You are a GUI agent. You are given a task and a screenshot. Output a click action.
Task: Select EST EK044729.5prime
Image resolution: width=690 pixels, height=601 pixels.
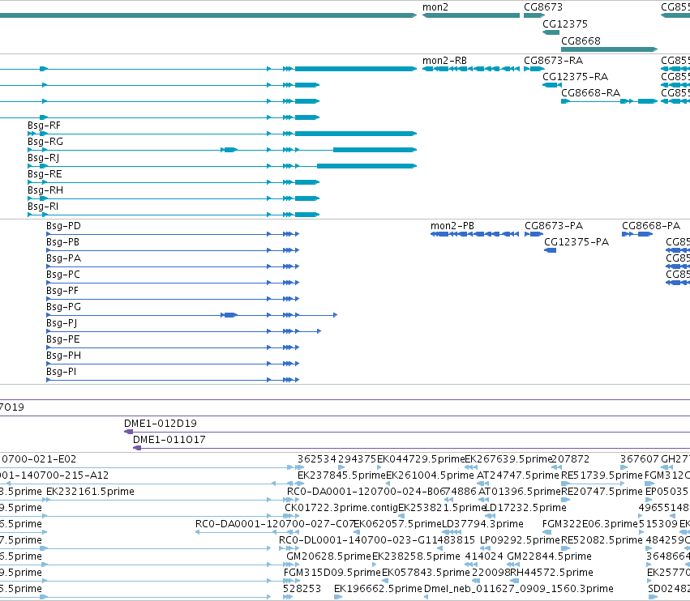pyautogui.click(x=421, y=459)
